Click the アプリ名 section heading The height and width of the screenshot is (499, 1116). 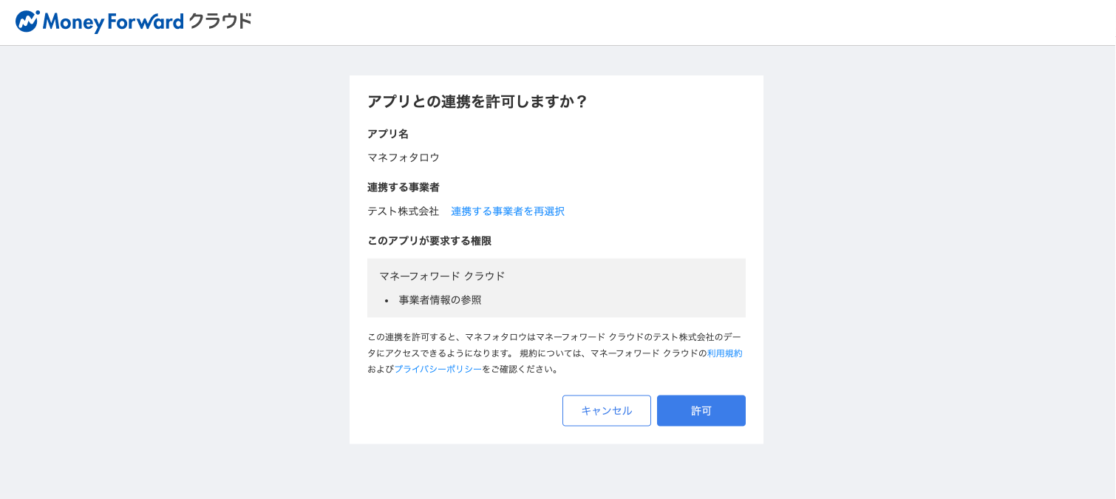pos(387,134)
